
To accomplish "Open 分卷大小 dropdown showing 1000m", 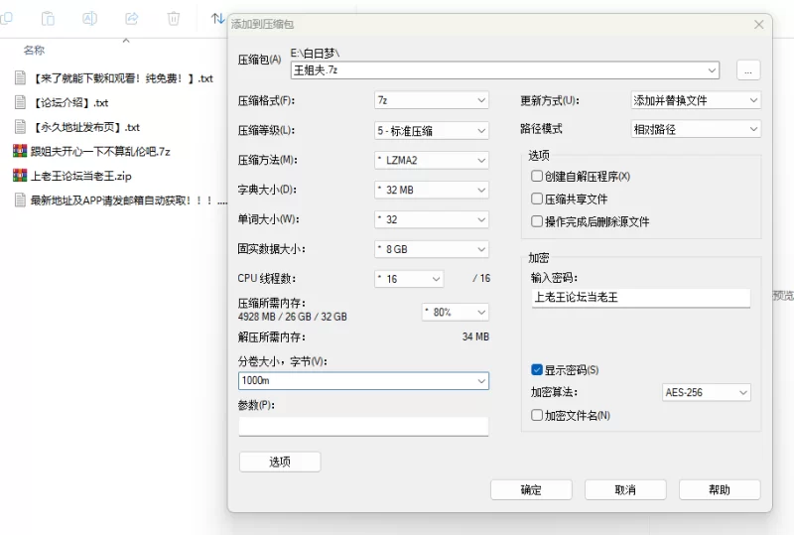I will (363, 380).
